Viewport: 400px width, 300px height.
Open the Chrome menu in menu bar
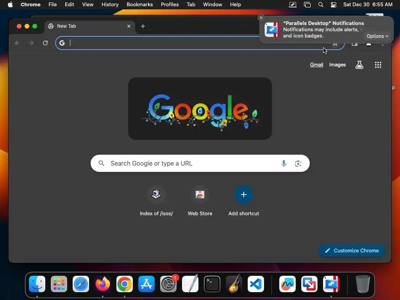click(30, 5)
